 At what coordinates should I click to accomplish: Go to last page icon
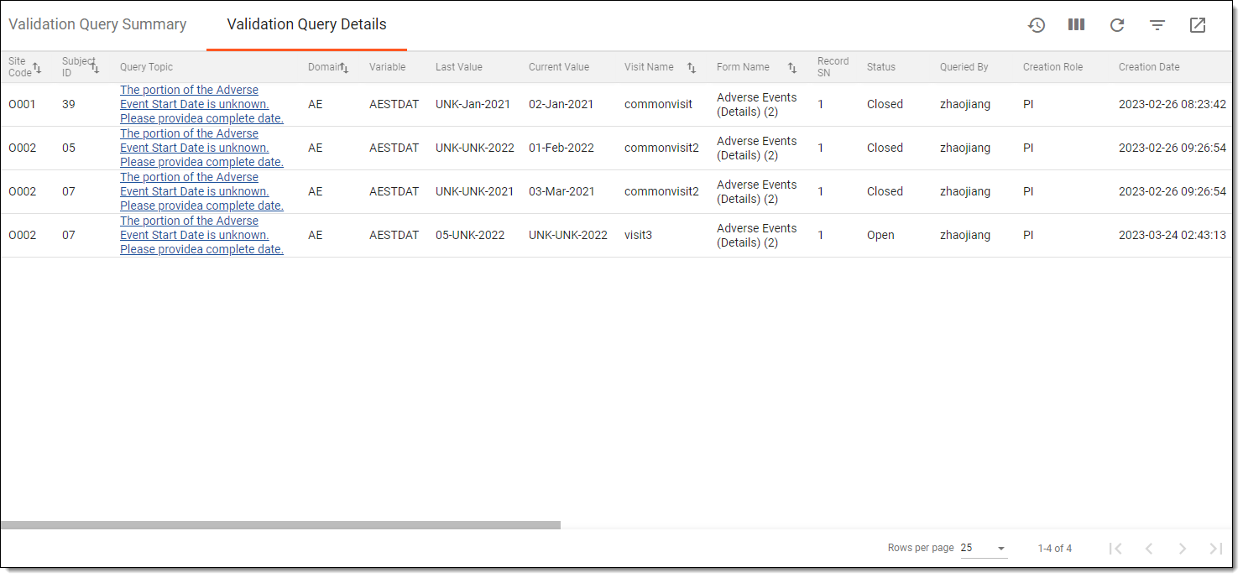point(1216,549)
